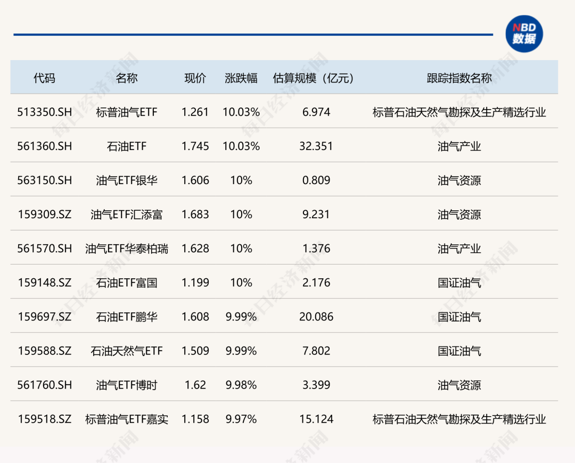Click the 涨跌幅 column header

coord(241,78)
